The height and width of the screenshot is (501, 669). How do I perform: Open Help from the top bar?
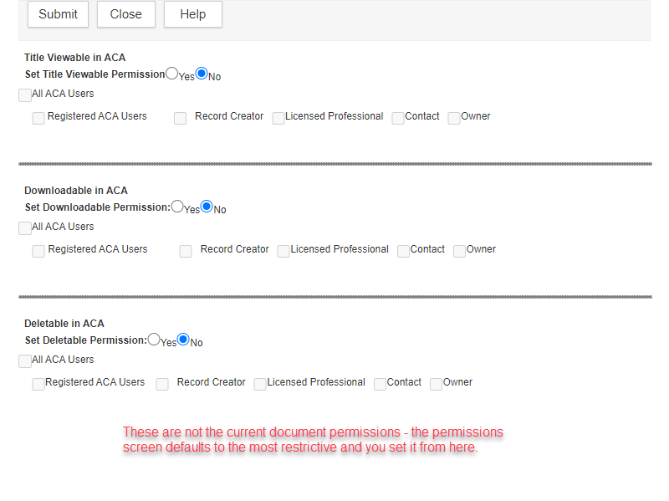point(192,14)
